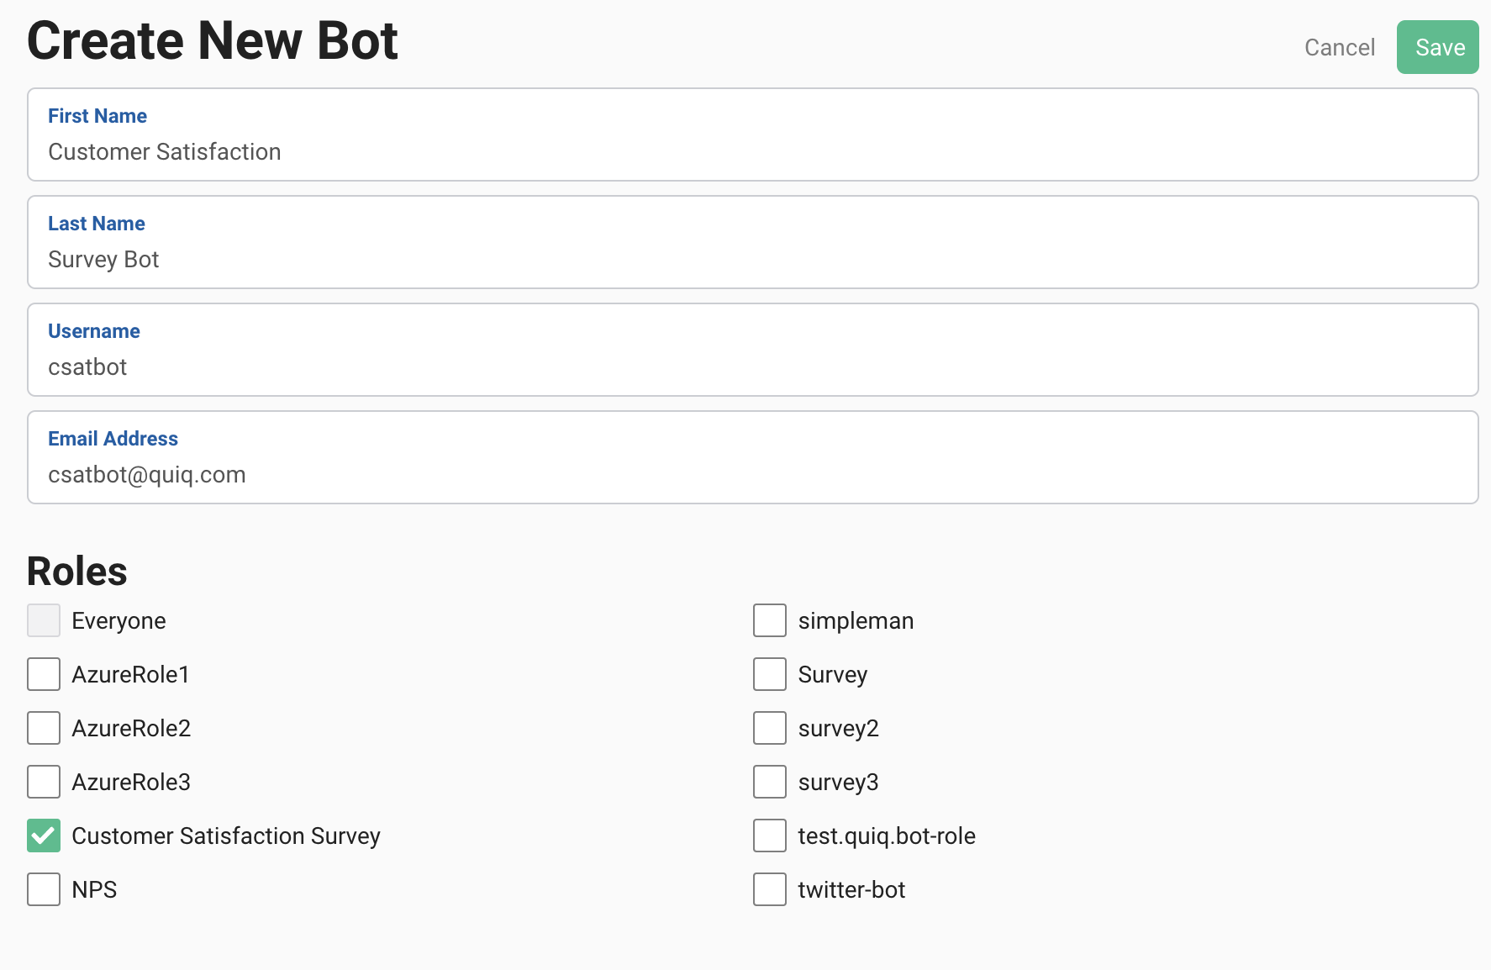Click into the First Name field
The image size is (1491, 970).
pyautogui.click(x=752, y=151)
